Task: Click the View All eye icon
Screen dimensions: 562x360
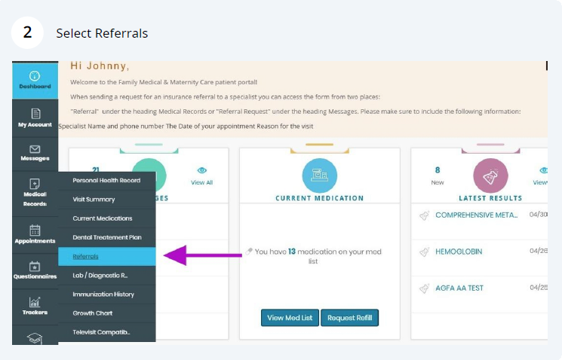Action: 201,171
